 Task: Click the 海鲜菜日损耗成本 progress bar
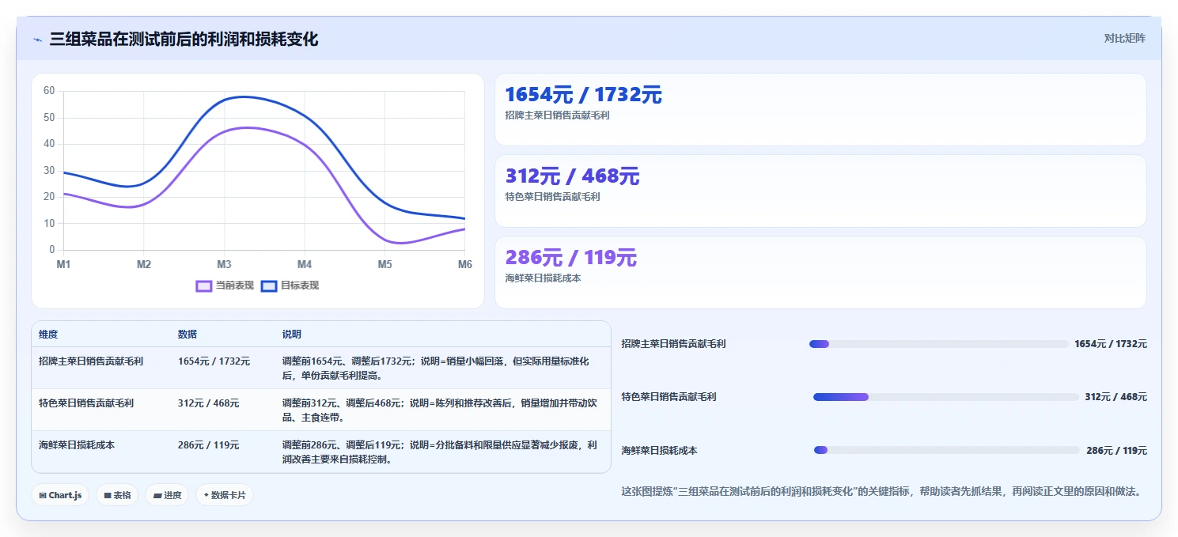tap(947, 450)
